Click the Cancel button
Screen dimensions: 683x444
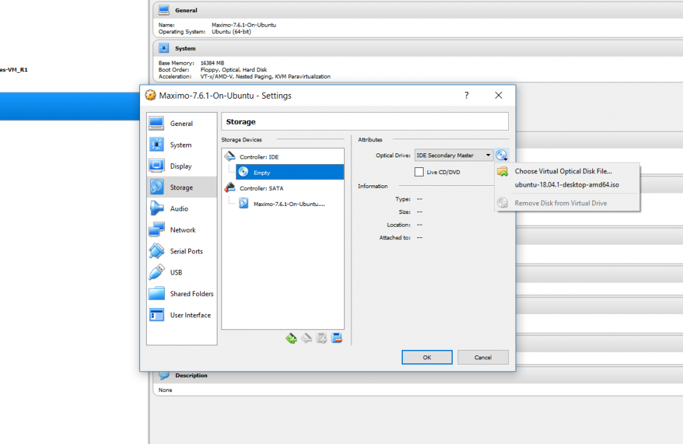pos(483,357)
